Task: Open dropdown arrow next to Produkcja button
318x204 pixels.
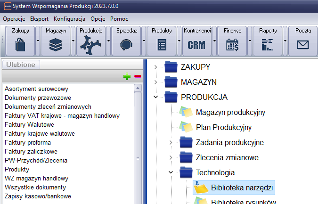Action: pos(108,41)
